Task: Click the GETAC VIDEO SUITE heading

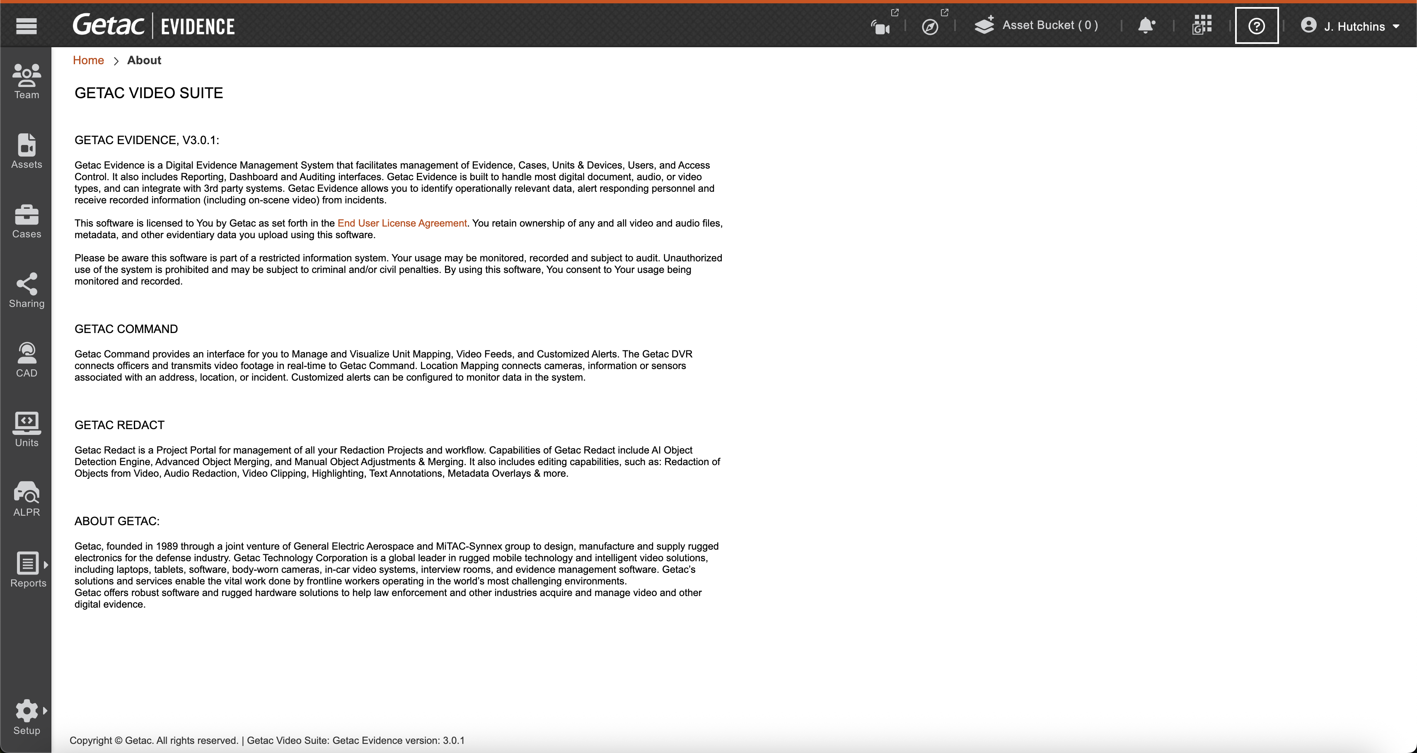Action: (x=148, y=93)
